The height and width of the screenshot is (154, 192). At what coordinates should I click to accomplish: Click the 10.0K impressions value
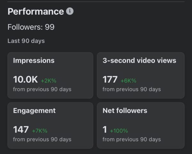click(x=25, y=79)
